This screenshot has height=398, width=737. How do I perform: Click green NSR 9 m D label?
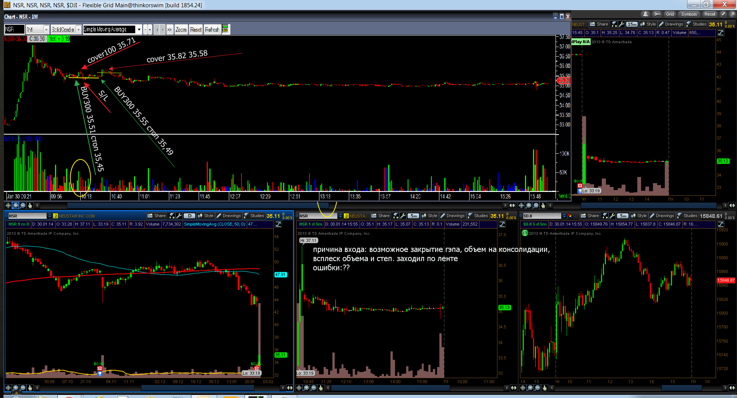[19, 224]
